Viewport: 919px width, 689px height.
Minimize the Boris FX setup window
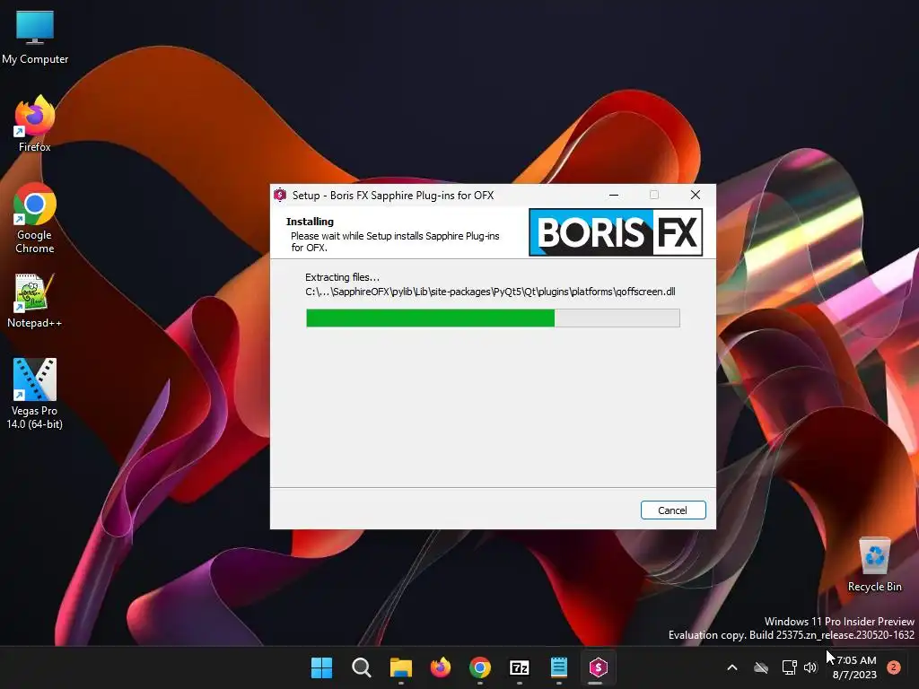click(614, 195)
